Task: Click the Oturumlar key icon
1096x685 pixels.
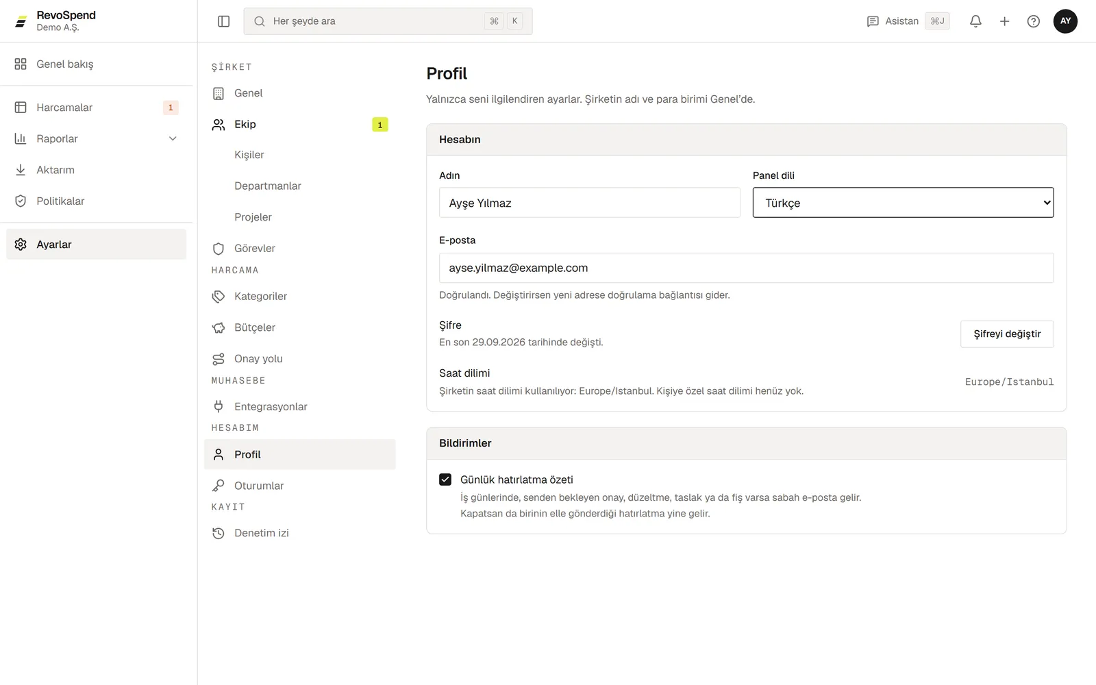Action: pyautogui.click(x=219, y=486)
